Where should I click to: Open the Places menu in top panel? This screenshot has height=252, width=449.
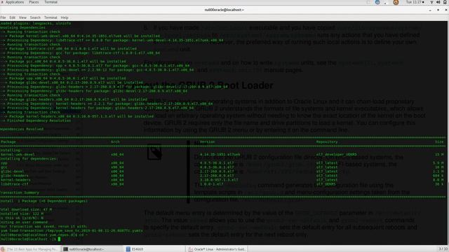[x=34, y=2]
